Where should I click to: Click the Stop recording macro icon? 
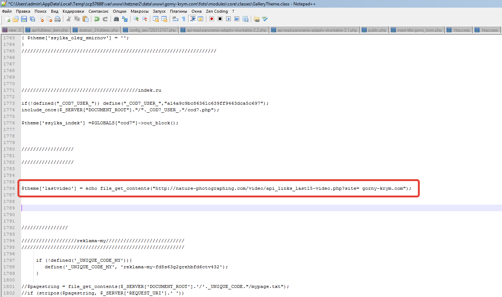[x=220, y=19]
